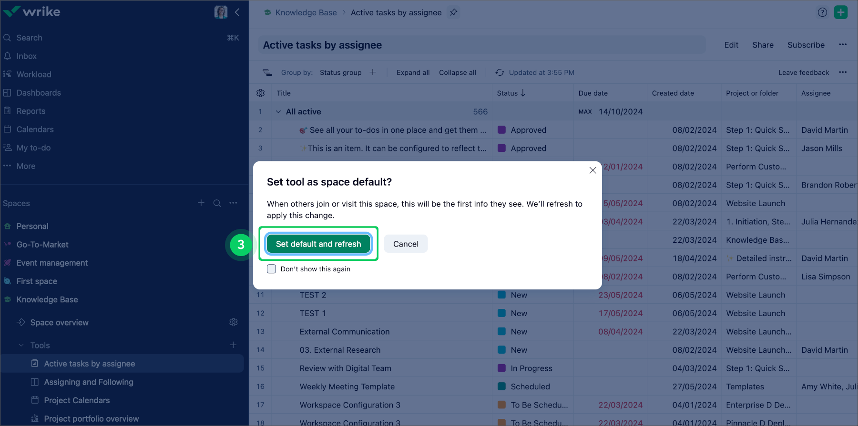Open the help question mark icon
Image resolution: width=858 pixels, height=426 pixels.
click(822, 12)
